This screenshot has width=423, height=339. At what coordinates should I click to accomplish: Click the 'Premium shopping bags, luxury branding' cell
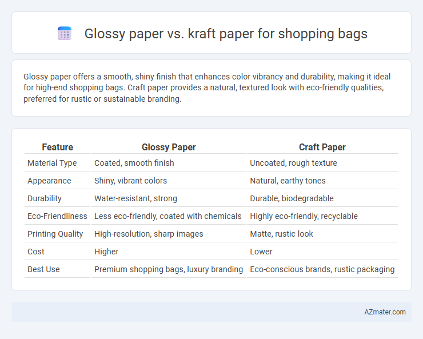[x=169, y=269]
